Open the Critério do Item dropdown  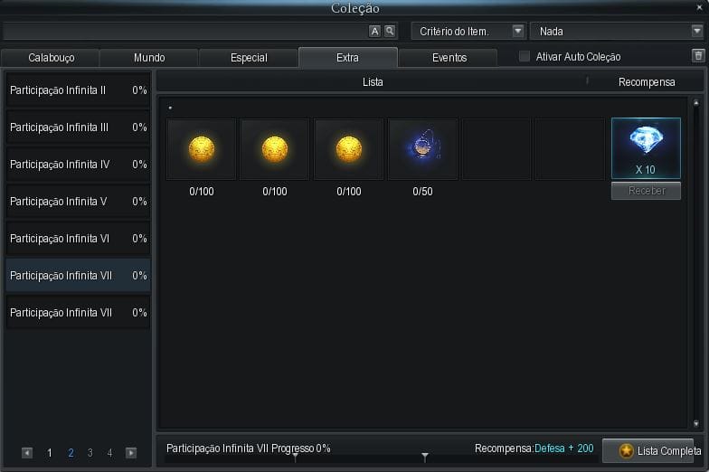click(x=469, y=32)
